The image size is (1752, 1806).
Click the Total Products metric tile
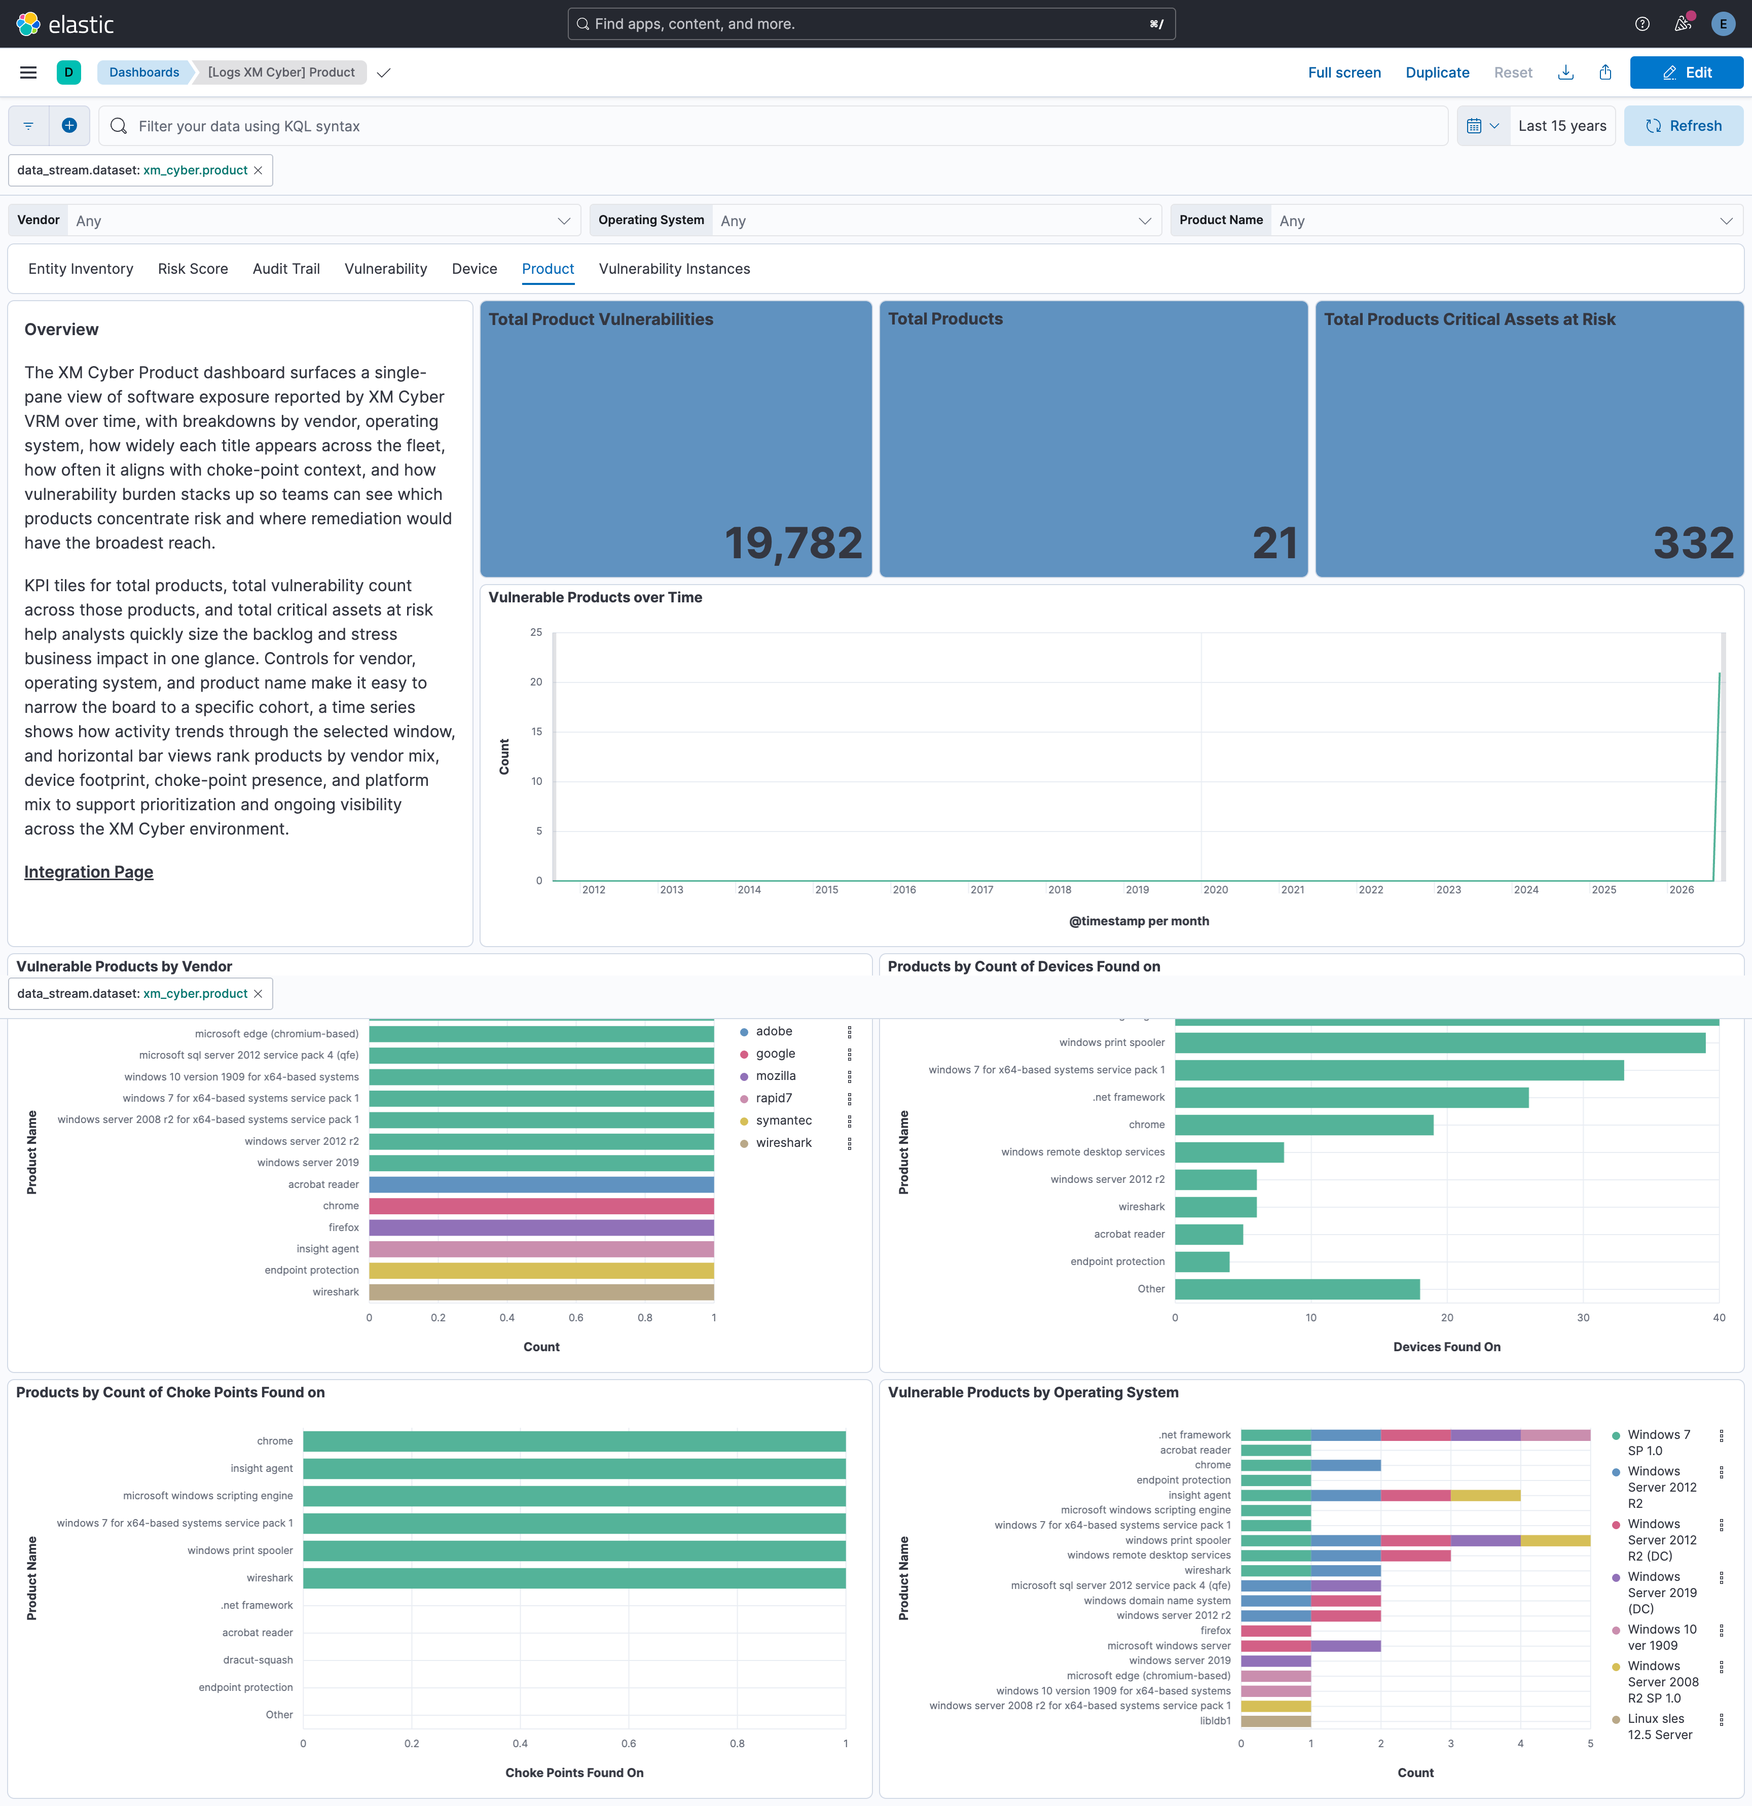click(x=1093, y=439)
